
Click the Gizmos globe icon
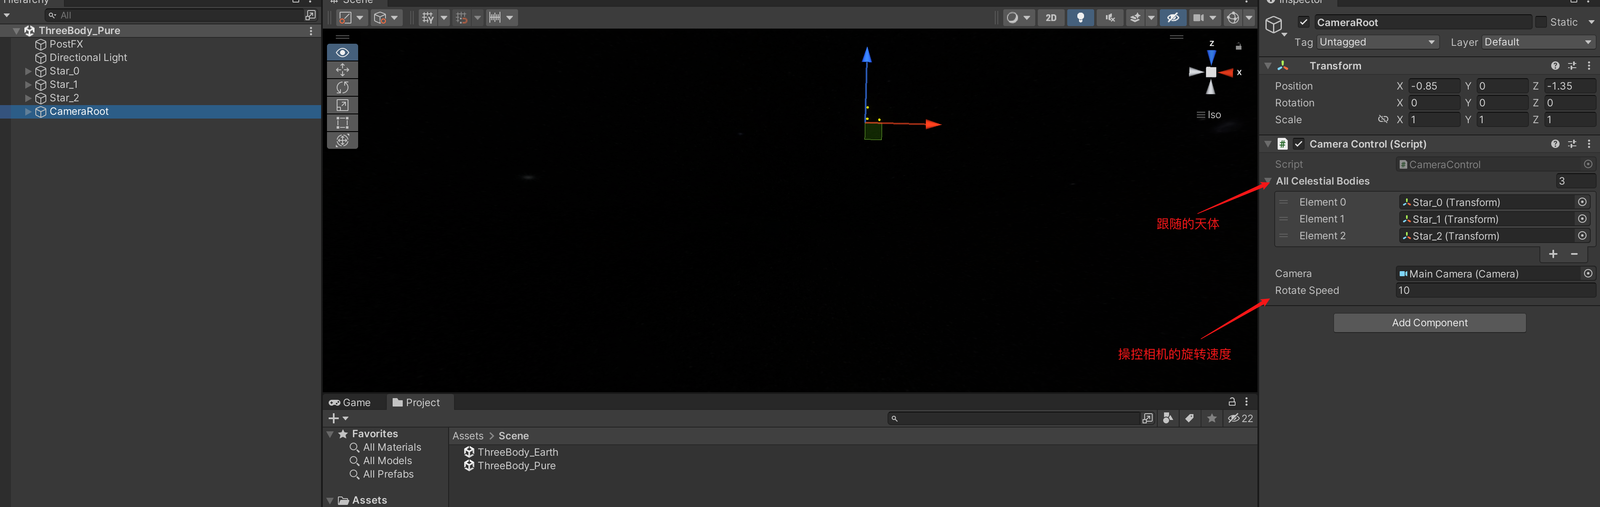point(1233,18)
